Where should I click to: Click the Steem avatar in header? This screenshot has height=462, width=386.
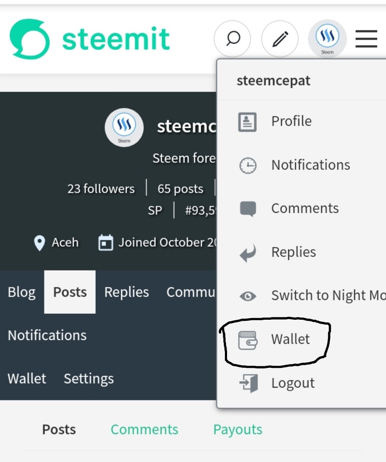(x=327, y=38)
